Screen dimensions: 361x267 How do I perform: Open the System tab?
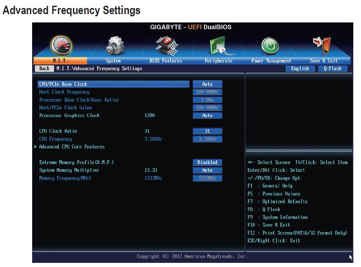tap(113, 61)
